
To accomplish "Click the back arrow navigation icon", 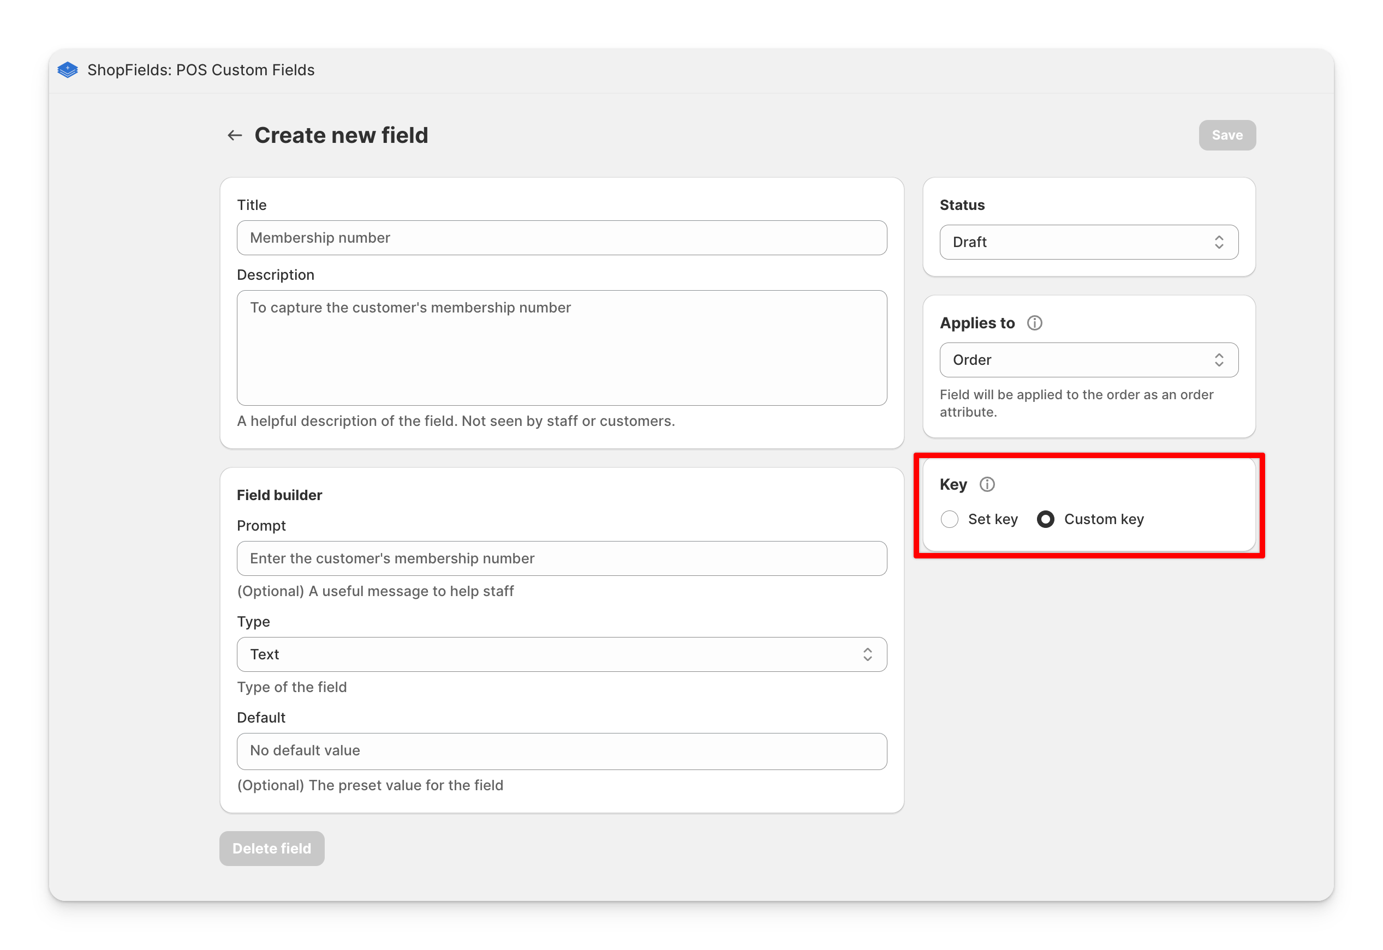I will click(234, 134).
